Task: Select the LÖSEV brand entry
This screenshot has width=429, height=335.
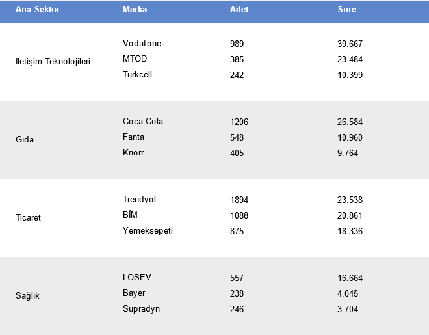Action: click(x=136, y=278)
